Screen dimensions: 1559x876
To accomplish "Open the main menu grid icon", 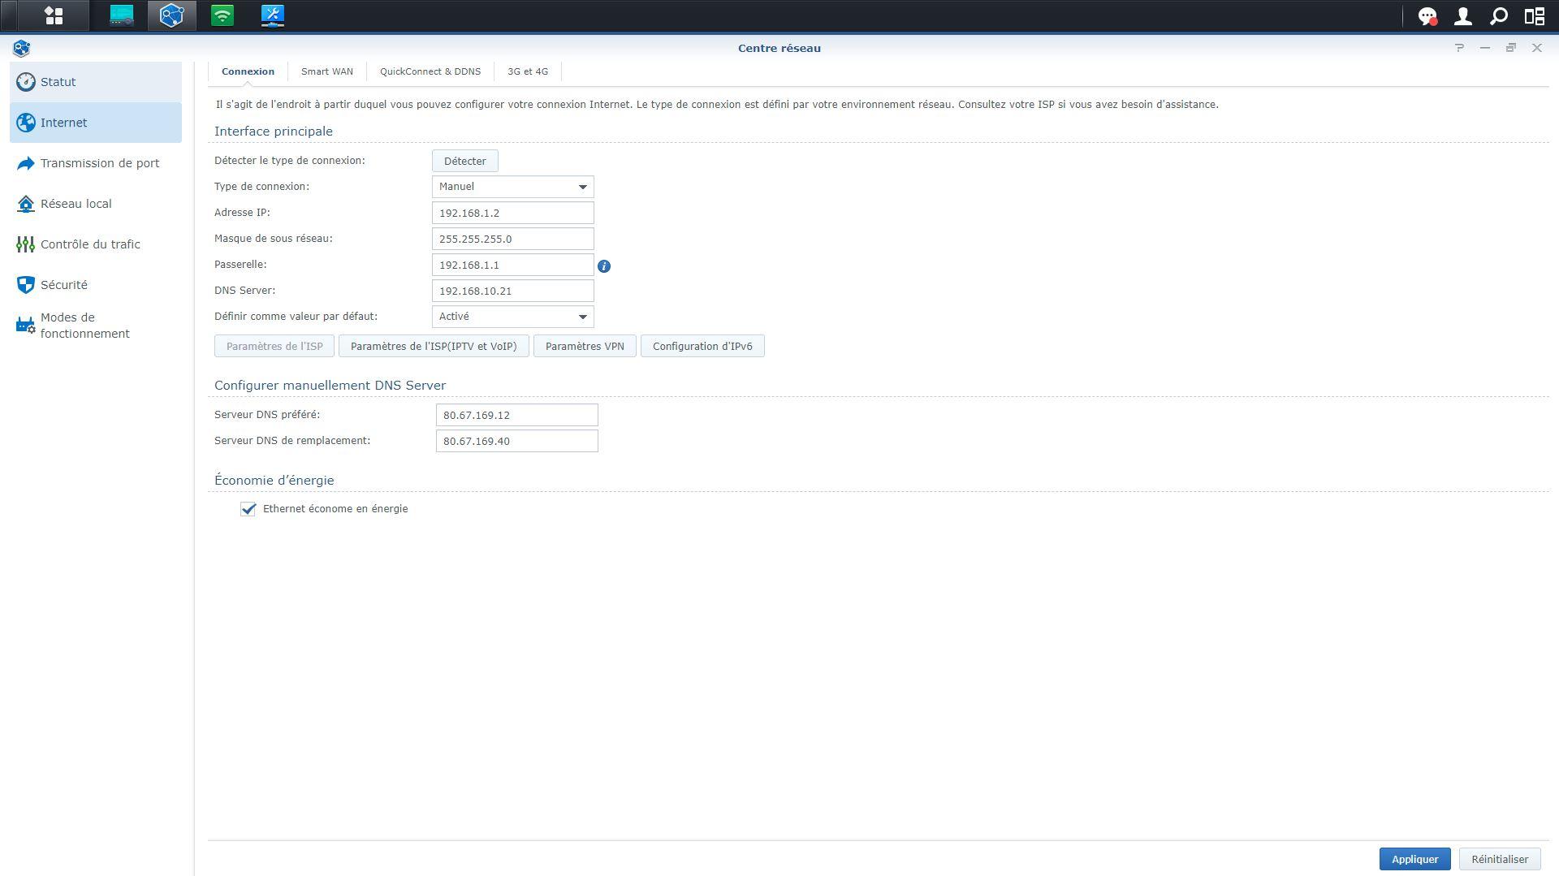I will pos(54,15).
